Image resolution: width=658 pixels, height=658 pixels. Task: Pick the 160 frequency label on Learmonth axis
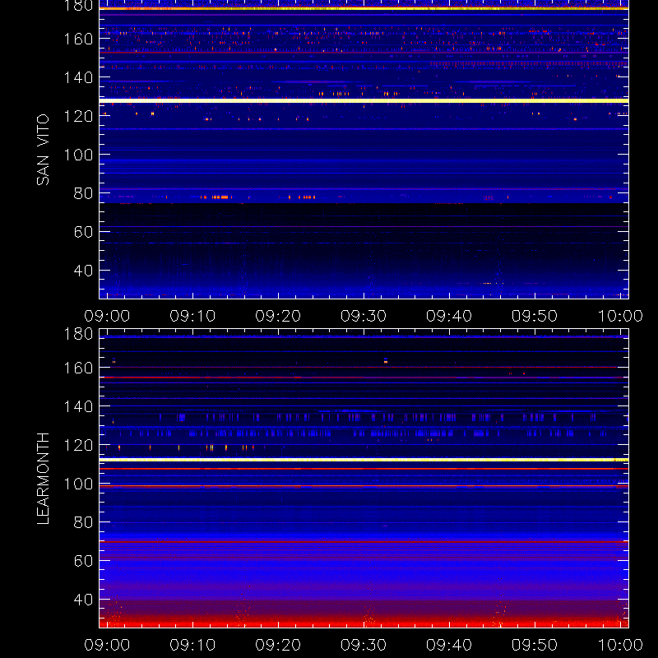[78, 368]
